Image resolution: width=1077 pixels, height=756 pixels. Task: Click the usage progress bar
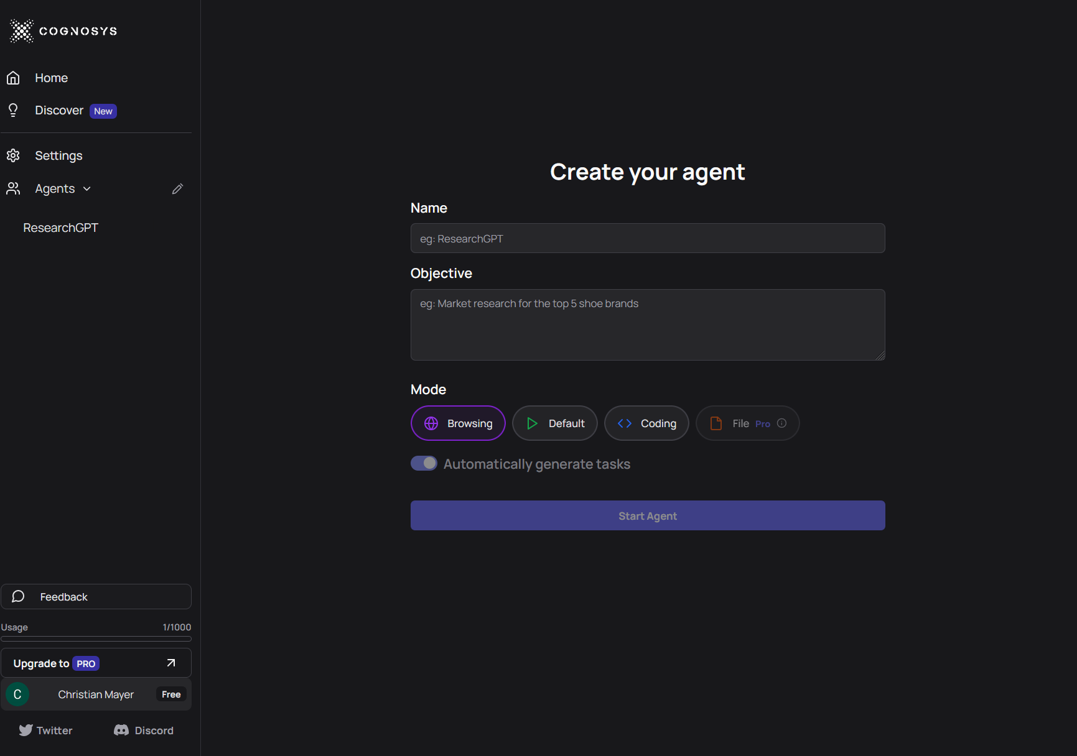click(x=96, y=638)
